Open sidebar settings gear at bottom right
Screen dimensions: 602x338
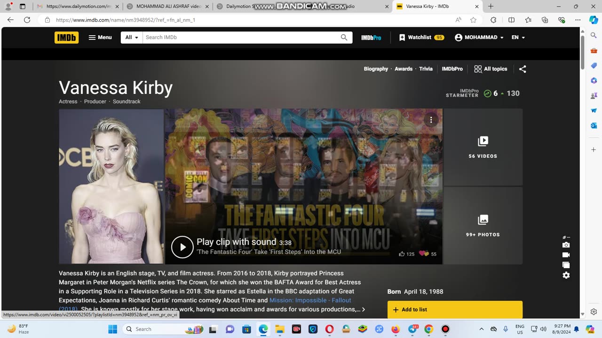[x=594, y=312]
